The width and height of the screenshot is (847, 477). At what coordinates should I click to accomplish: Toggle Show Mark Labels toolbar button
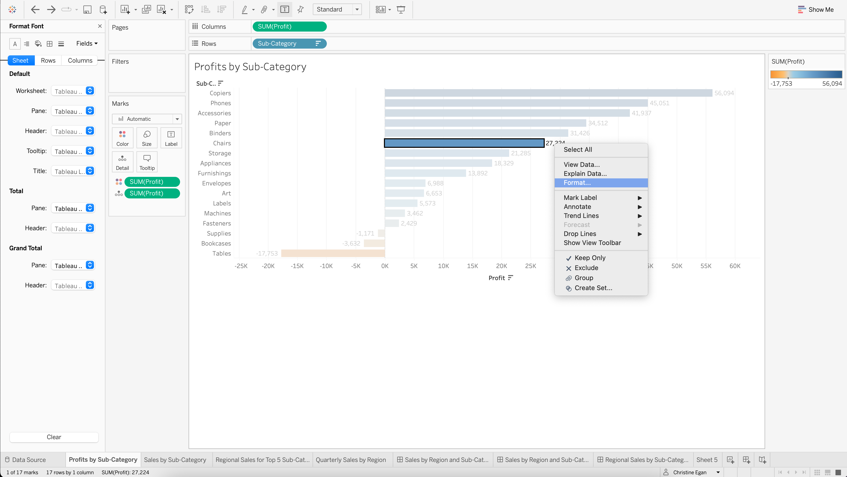tap(285, 10)
